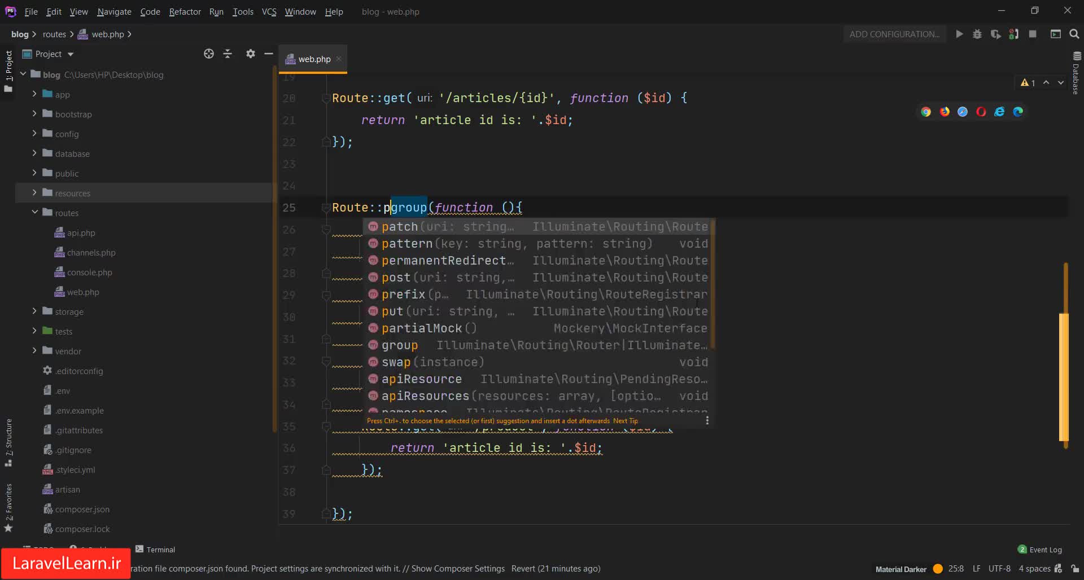Collapse the routes folder
1084x580 pixels.
pyautogui.click(x=34, y=213)
